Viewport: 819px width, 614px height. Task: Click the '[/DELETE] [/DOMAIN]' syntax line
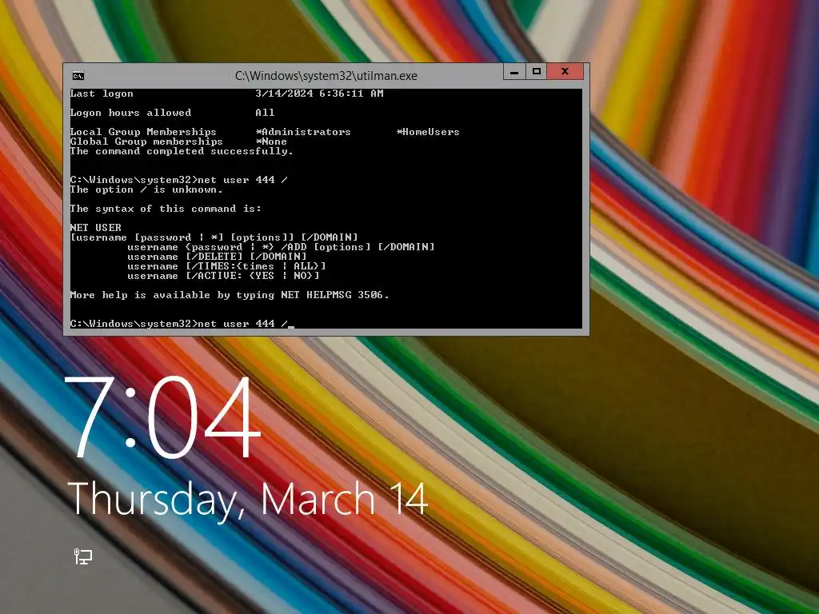click(218, 257)
